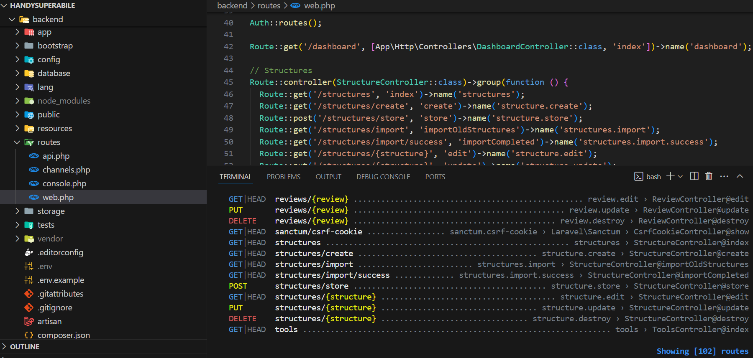Click the PHP icon beside channels.php
Screen dimensions: 753x358
click(x=34, y=170)
